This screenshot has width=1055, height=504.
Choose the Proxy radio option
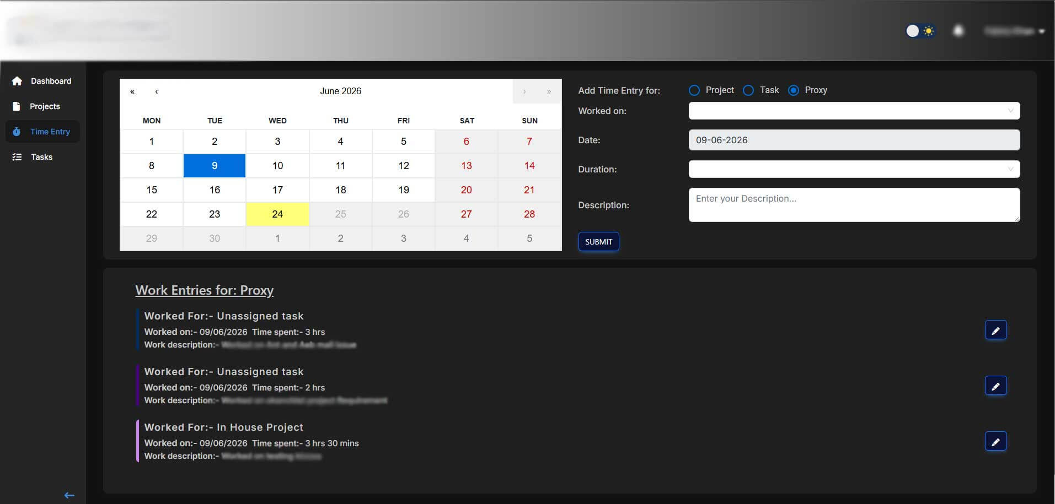794,90
